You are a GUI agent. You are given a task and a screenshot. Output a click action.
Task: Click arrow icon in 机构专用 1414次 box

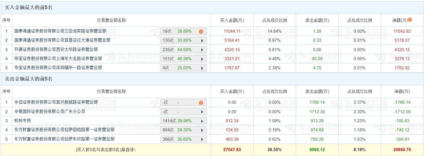point(202,121)
